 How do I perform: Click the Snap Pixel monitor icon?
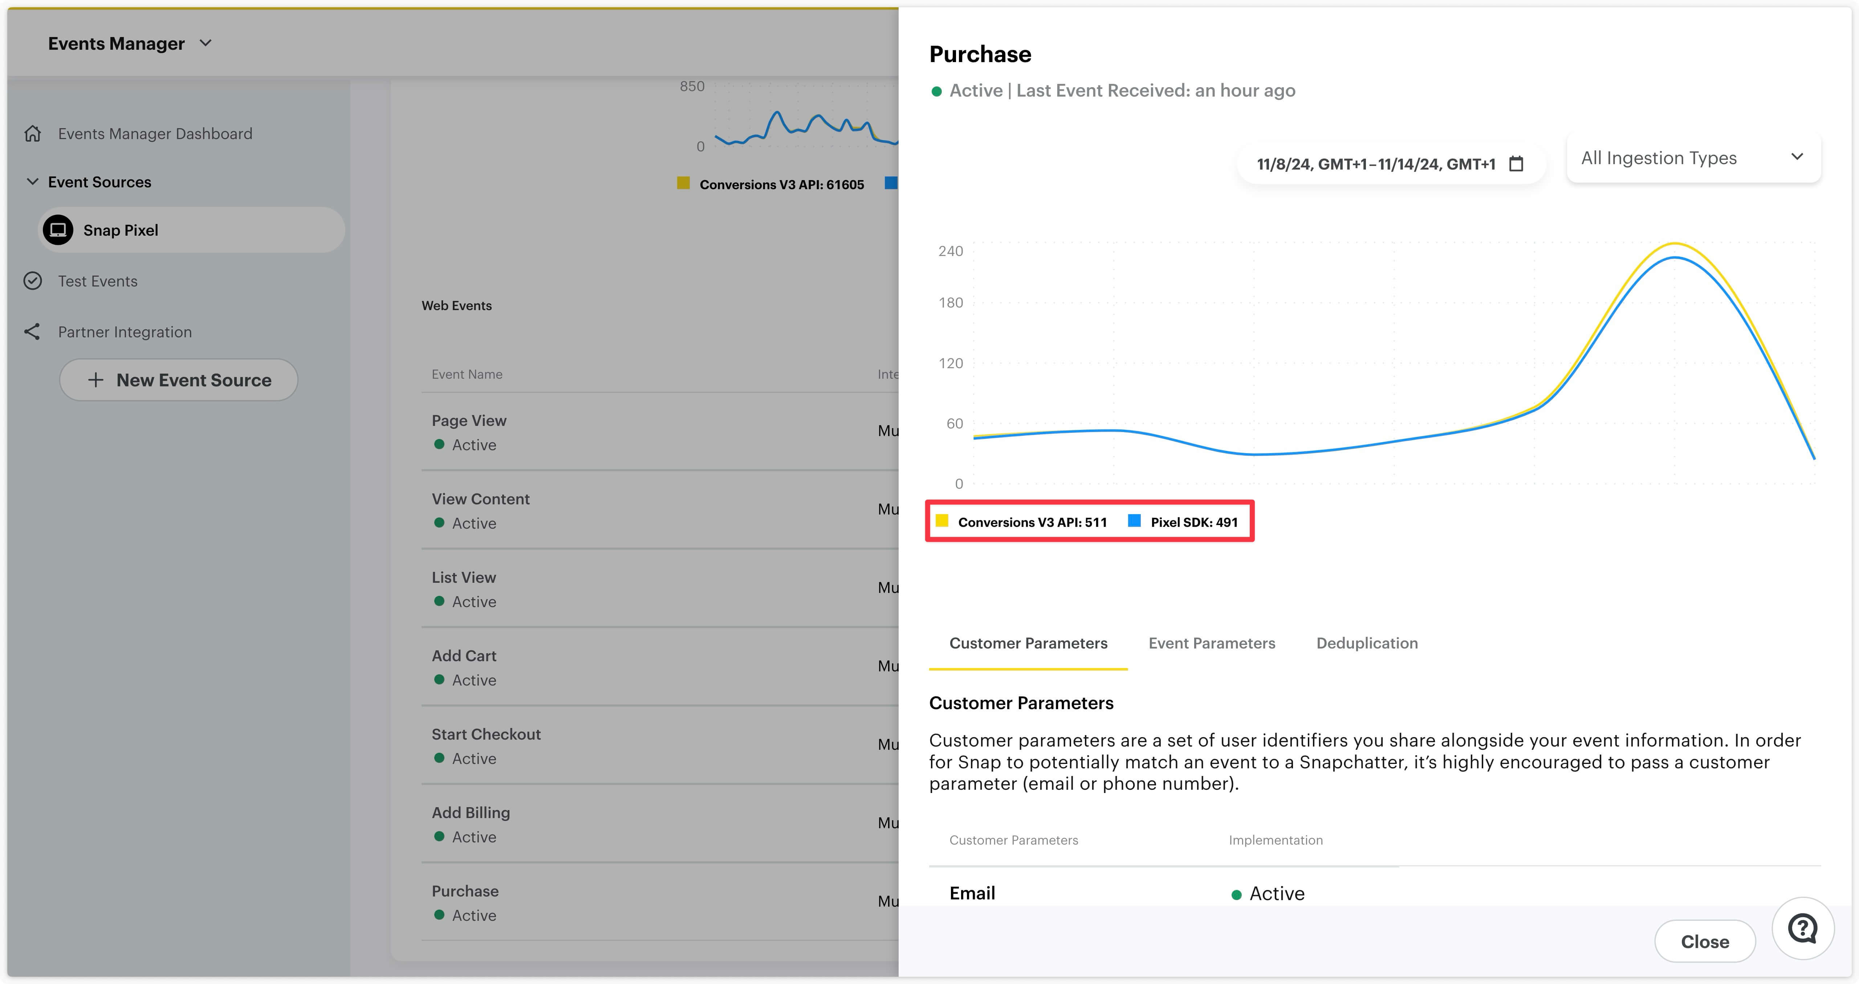point(58,229)
